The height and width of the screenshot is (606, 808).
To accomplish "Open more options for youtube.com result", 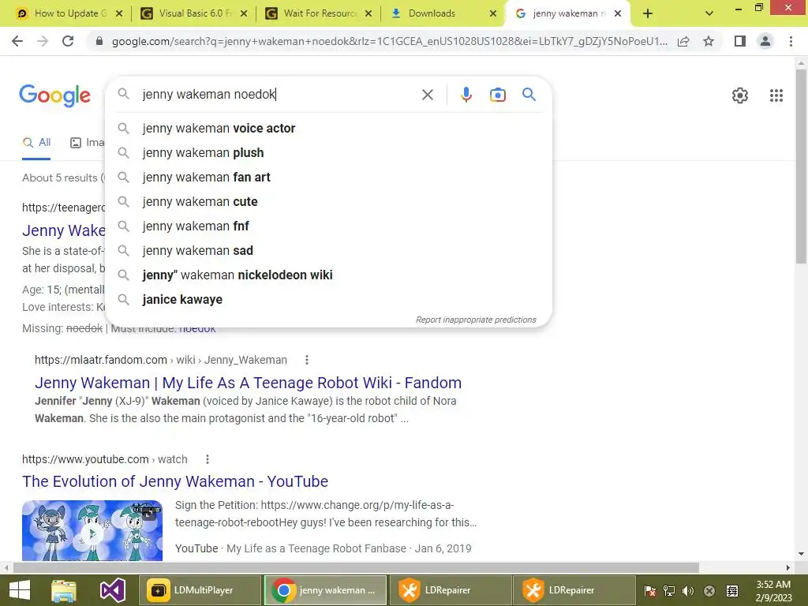I will pyautogui.click(x=208, y=459).
